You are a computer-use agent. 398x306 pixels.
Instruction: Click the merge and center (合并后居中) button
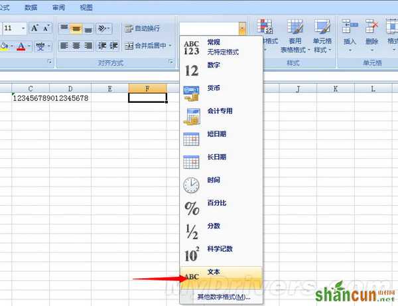(x=145, y=46)
